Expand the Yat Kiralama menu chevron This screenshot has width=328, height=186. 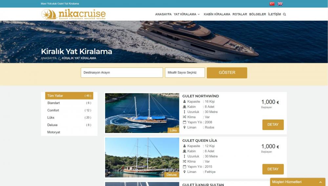tap(198, 14)
